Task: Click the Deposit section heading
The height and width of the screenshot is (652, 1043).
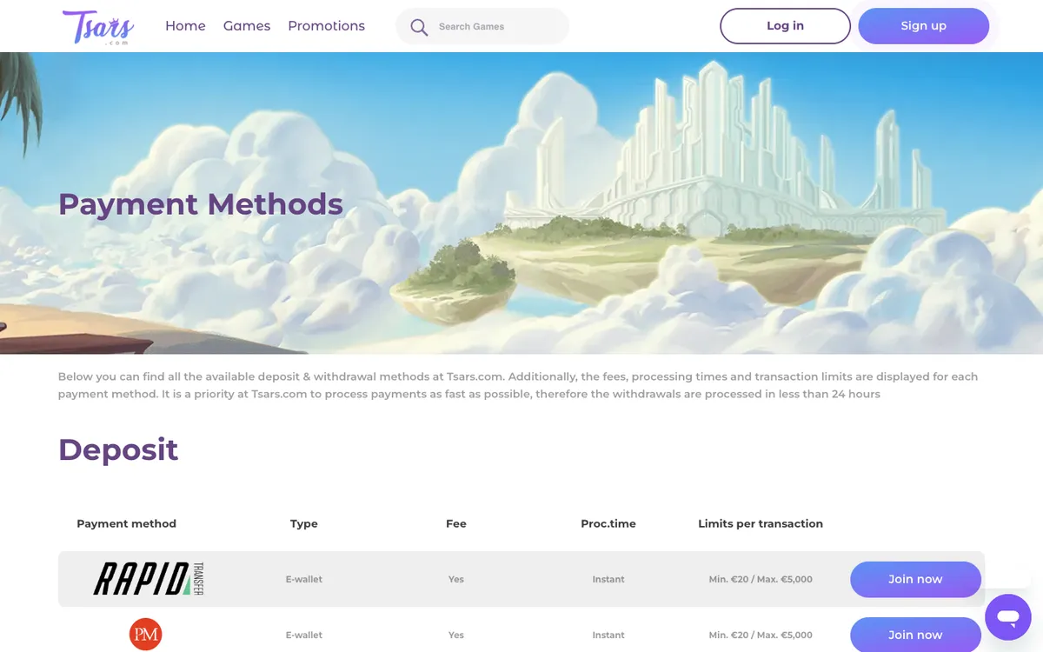Action: 118,449
